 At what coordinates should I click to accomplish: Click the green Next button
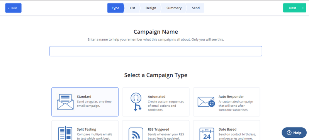295,8
